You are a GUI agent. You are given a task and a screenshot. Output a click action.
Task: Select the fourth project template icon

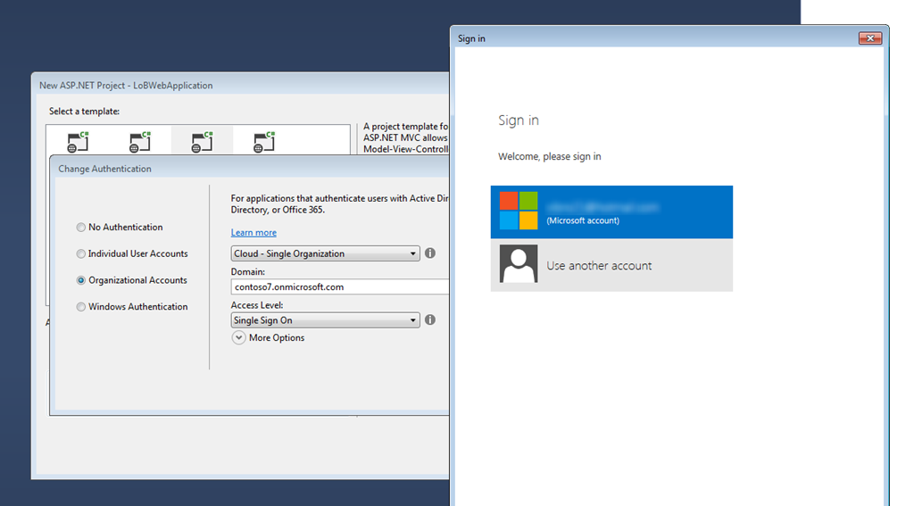pyautogui.click(x=264, y=142)
